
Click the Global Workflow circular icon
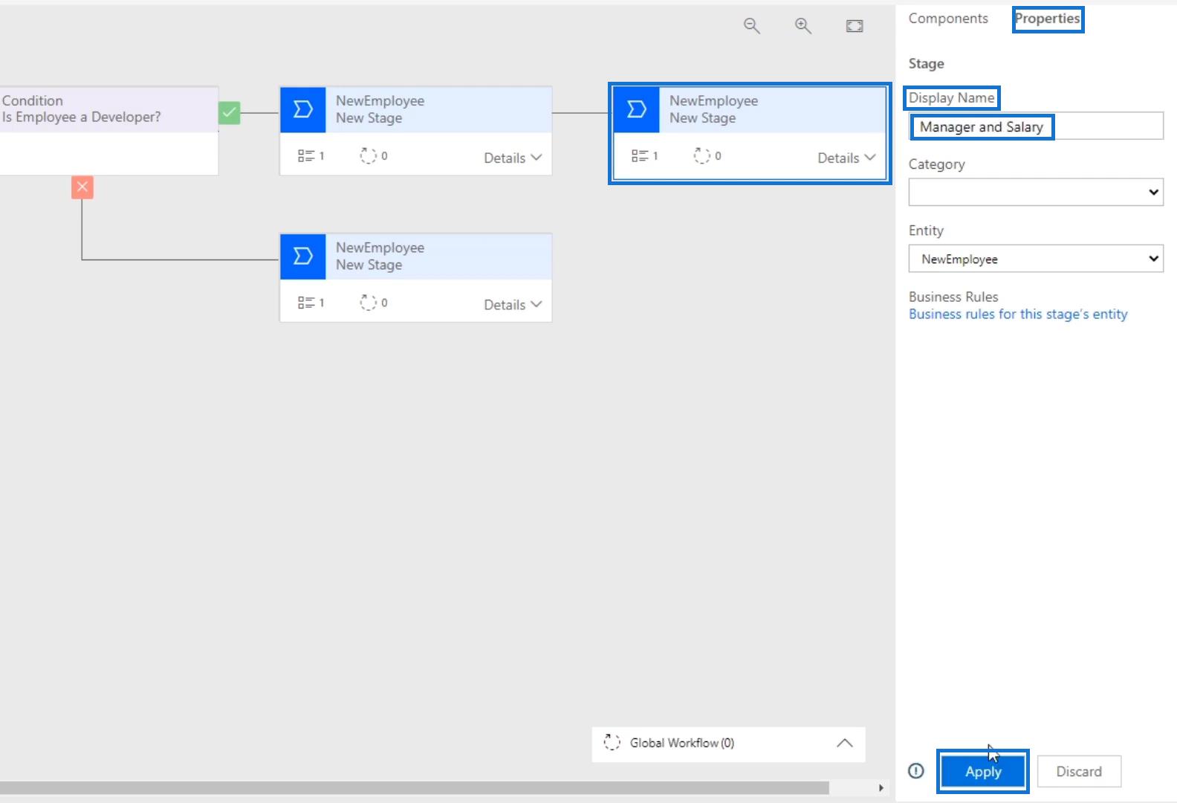pos(612,742)
